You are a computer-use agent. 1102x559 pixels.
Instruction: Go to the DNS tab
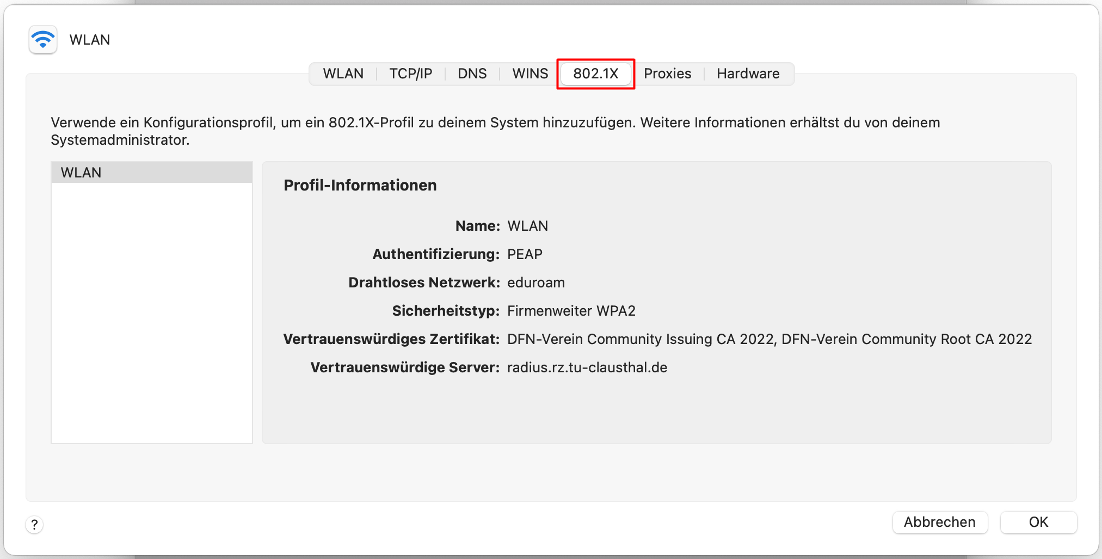(x=472, y=73)
